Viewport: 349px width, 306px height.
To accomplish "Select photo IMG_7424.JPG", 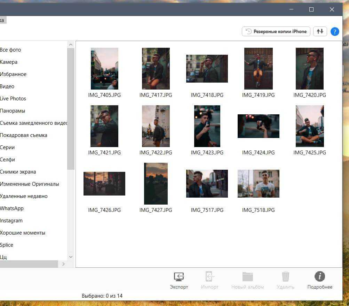I will [x=258, y=126].
